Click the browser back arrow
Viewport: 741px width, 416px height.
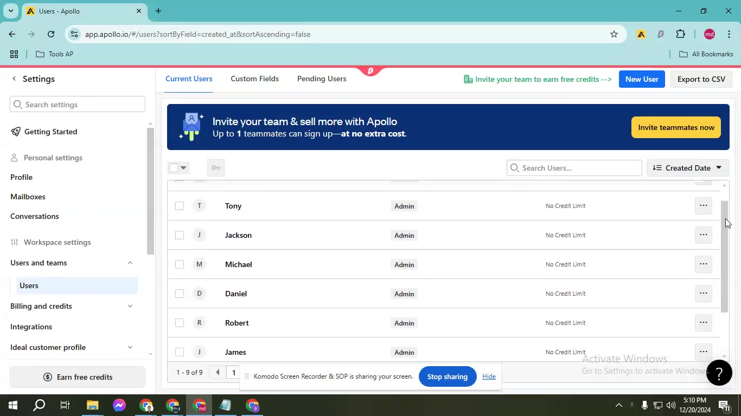pyautogui.click(x=12, y=34)
